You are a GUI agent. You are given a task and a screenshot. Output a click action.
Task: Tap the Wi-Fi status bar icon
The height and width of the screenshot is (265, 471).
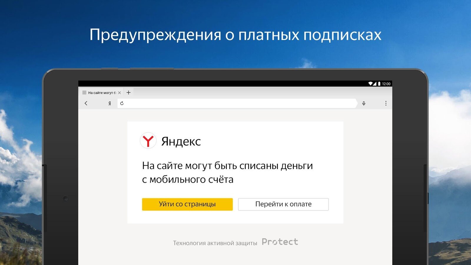[371, 84]
